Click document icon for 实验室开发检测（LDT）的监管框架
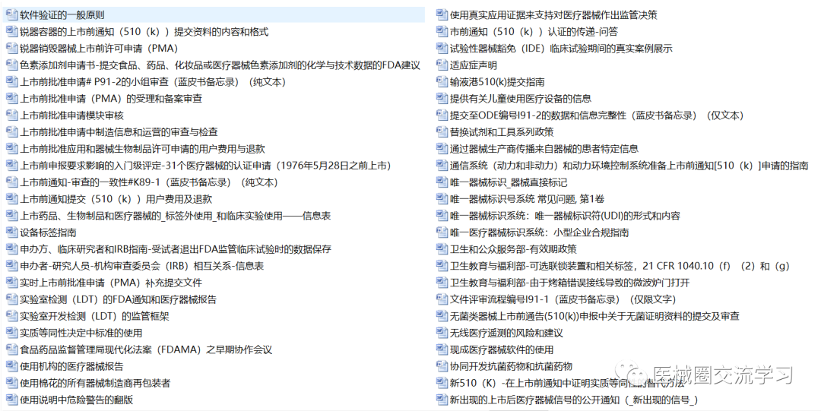This screenshot has width=821, height=411. click(11, 316)
